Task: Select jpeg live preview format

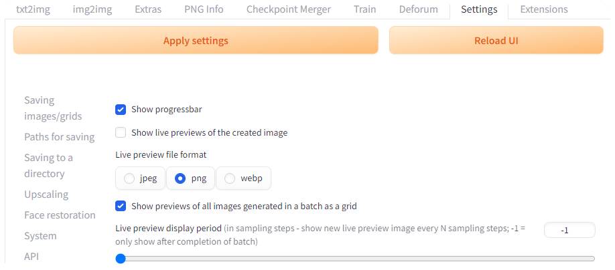Action: click(x=129, y=178)
